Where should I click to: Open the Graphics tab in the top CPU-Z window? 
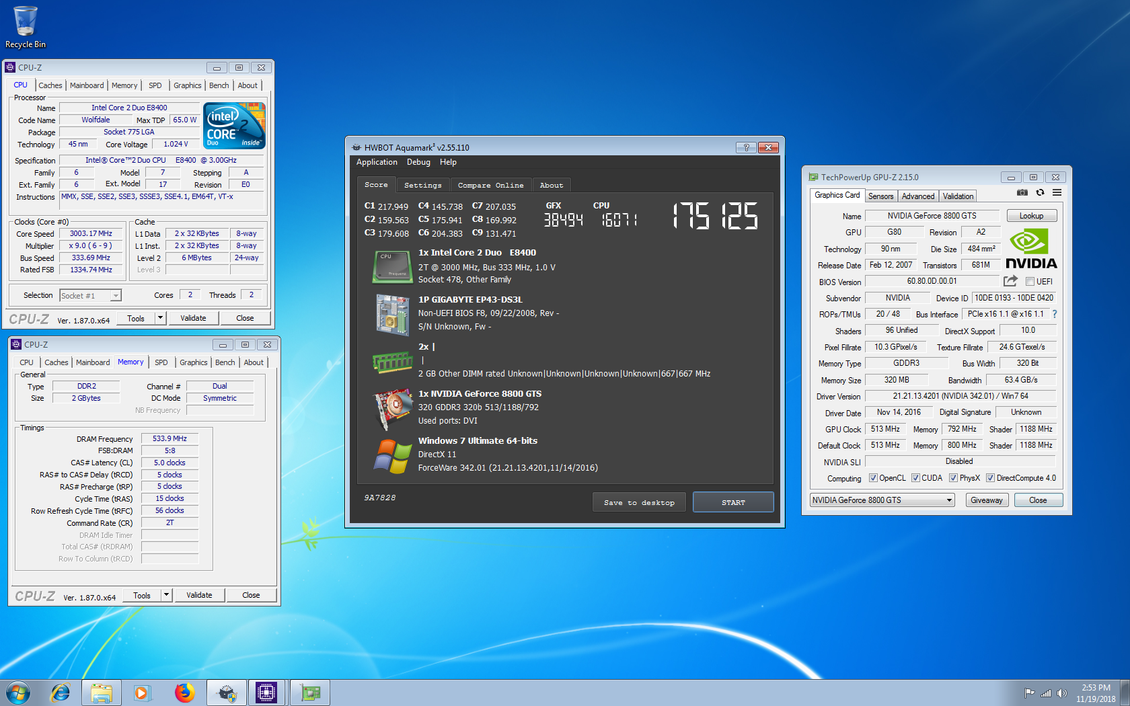coord(187,85)
